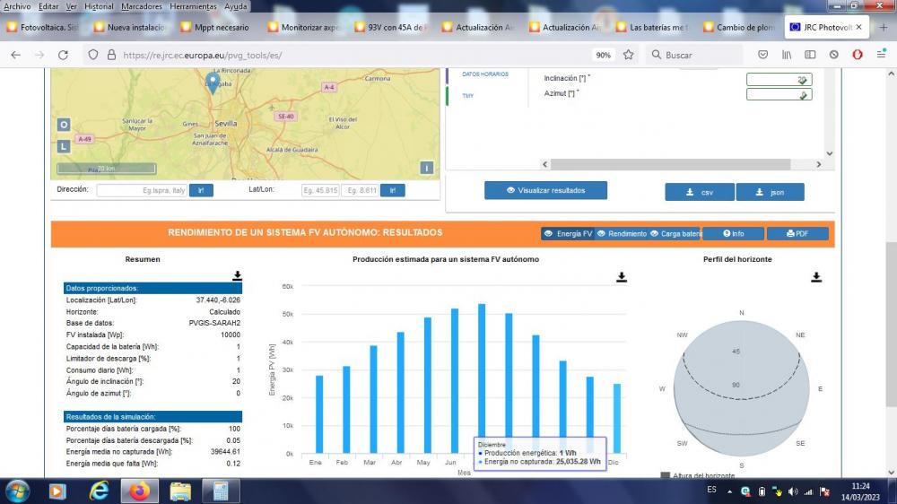Image resolution: width=897 pixels, height=504 pixels.
Task: Open the Historial menu
Action: (x=99, y=6)
